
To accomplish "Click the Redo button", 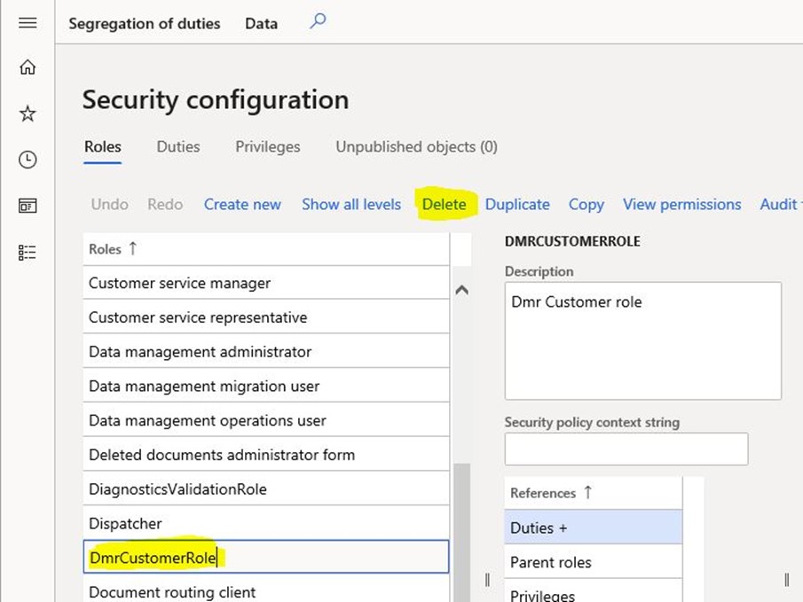I will click(165, 204).
